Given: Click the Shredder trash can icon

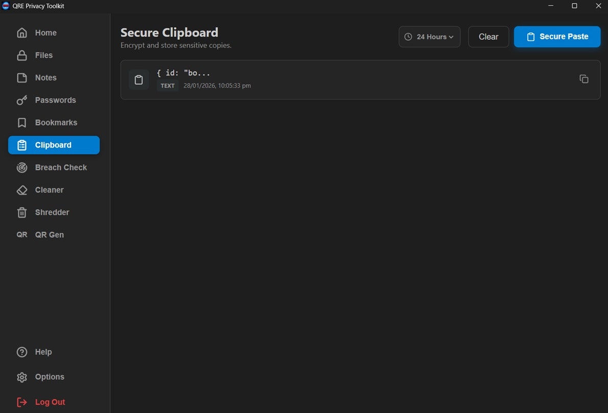Looking at the screenshot, I should (21, 213).
